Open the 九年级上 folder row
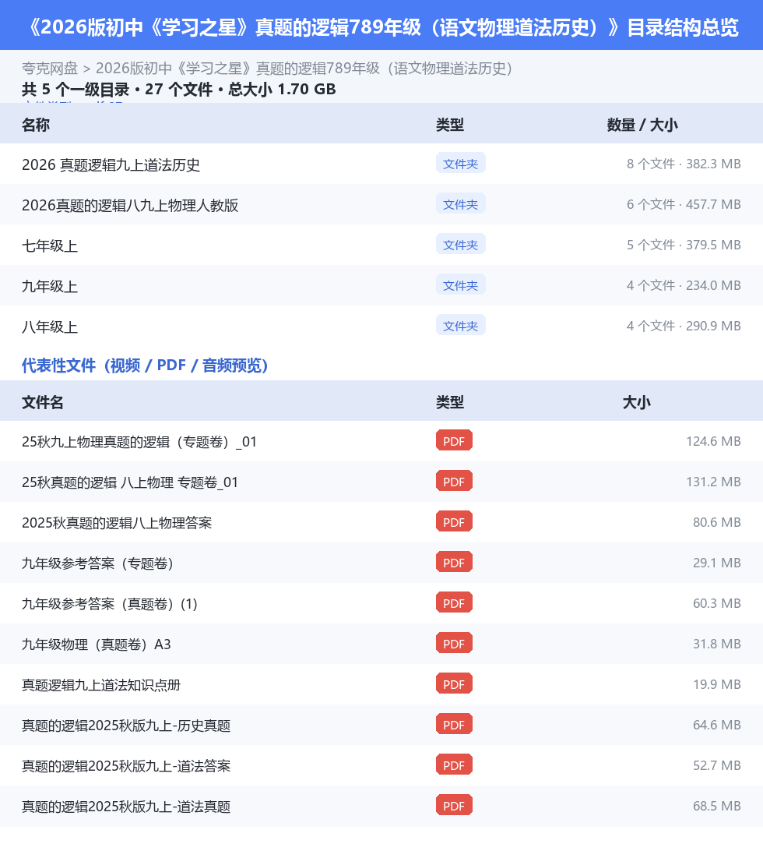 point(381,286)
